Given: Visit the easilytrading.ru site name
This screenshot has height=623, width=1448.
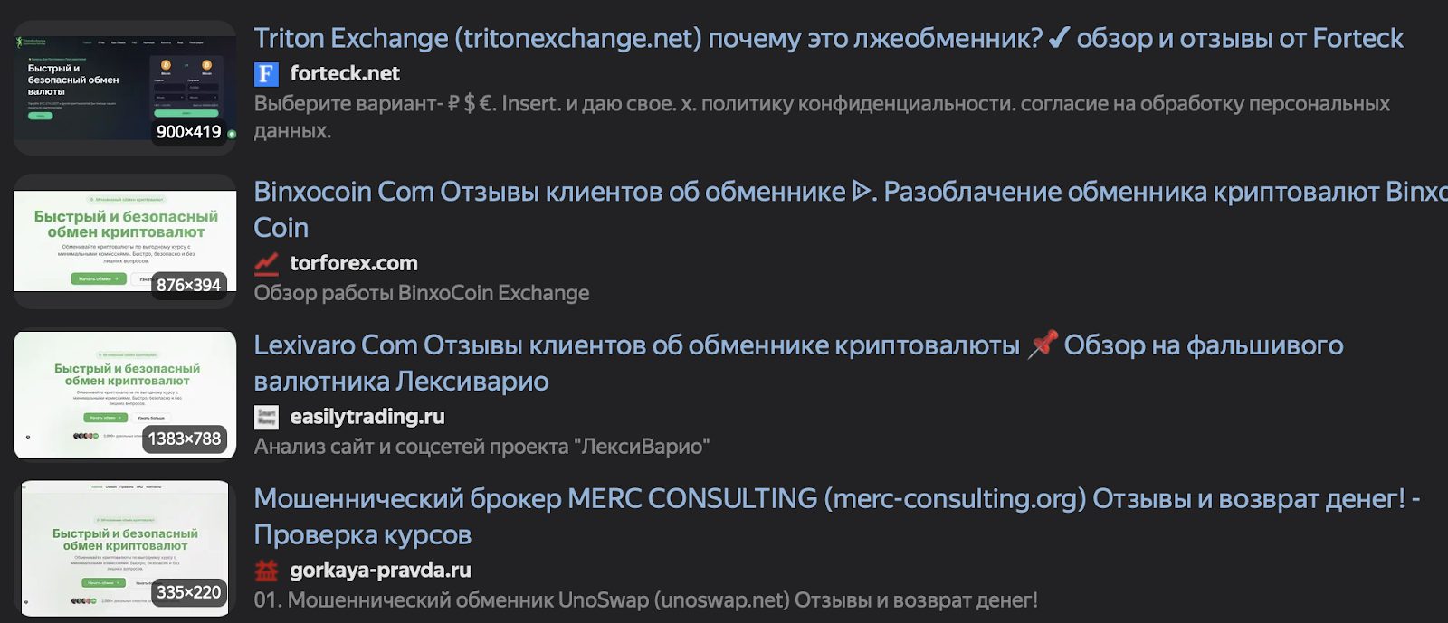Looking at the screenshot, I should tap(367, 417).
